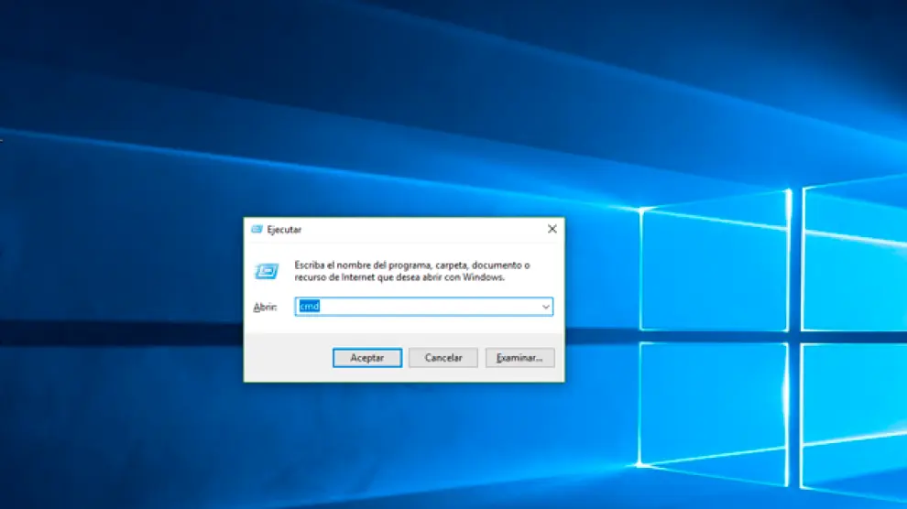Click the small Run icon in the Ejecutar title bar
Screen dimensions: 907x509
257,230
